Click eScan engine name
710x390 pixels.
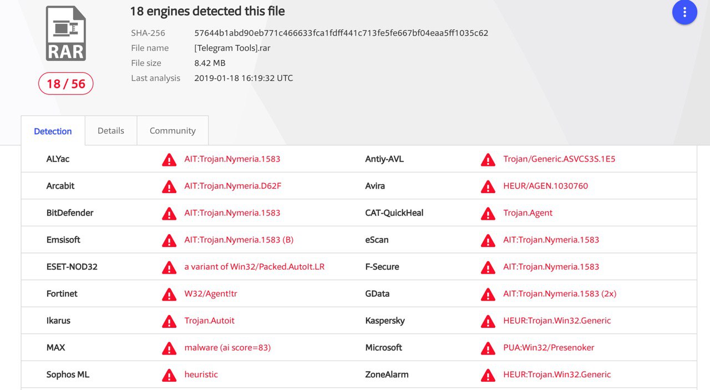click(377, 240)
